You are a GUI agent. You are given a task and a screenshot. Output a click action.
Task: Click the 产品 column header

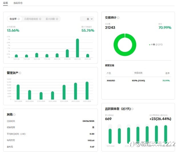click(109, 73)
